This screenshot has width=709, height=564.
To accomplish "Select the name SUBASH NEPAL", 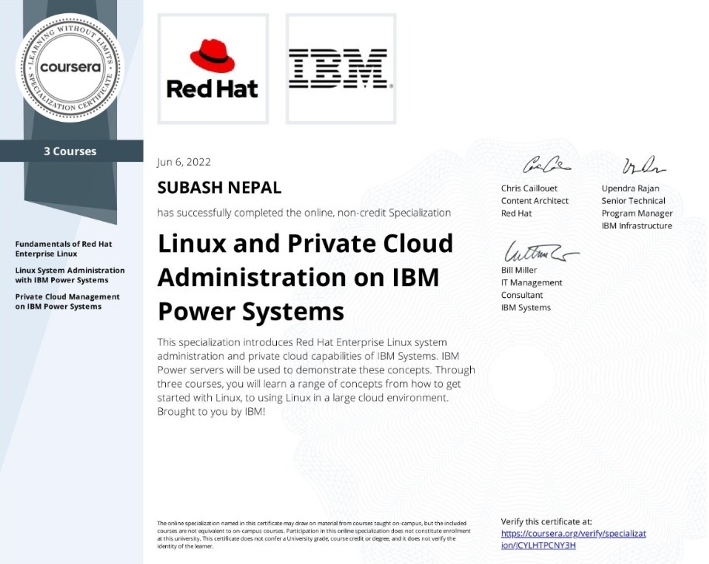I will pos(220,187).
